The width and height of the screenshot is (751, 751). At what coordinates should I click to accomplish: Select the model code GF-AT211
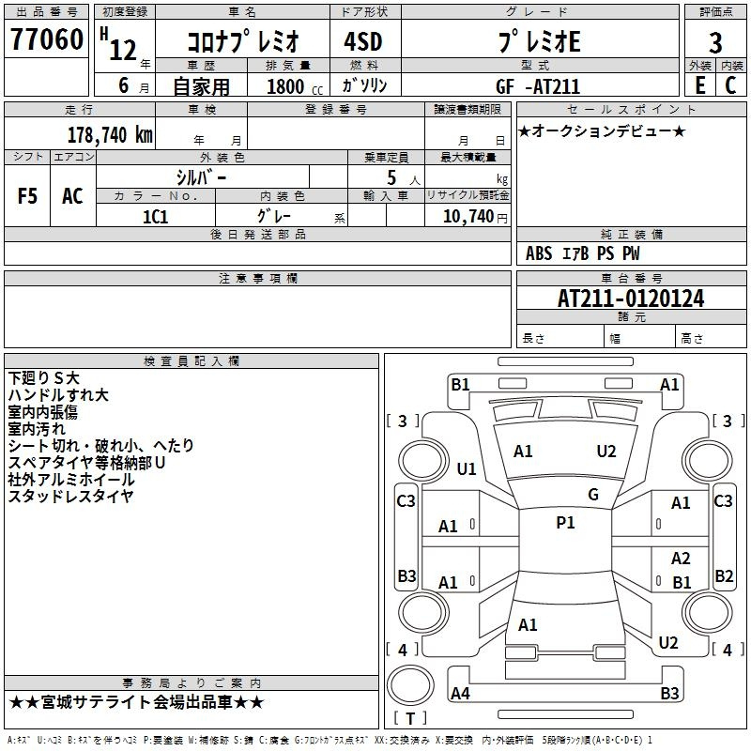[x=538, y=86]
